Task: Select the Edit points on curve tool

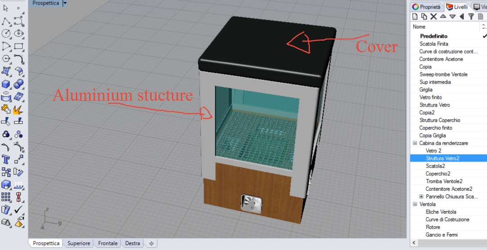Action: 6,147
